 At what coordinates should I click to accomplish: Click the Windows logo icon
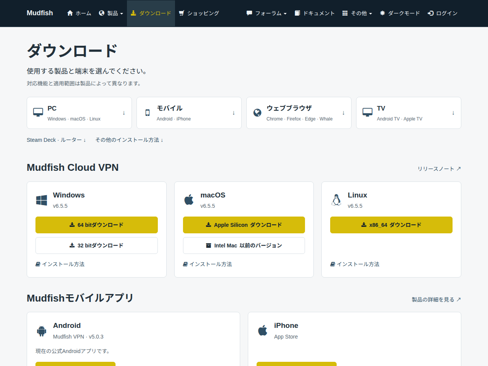42,200
